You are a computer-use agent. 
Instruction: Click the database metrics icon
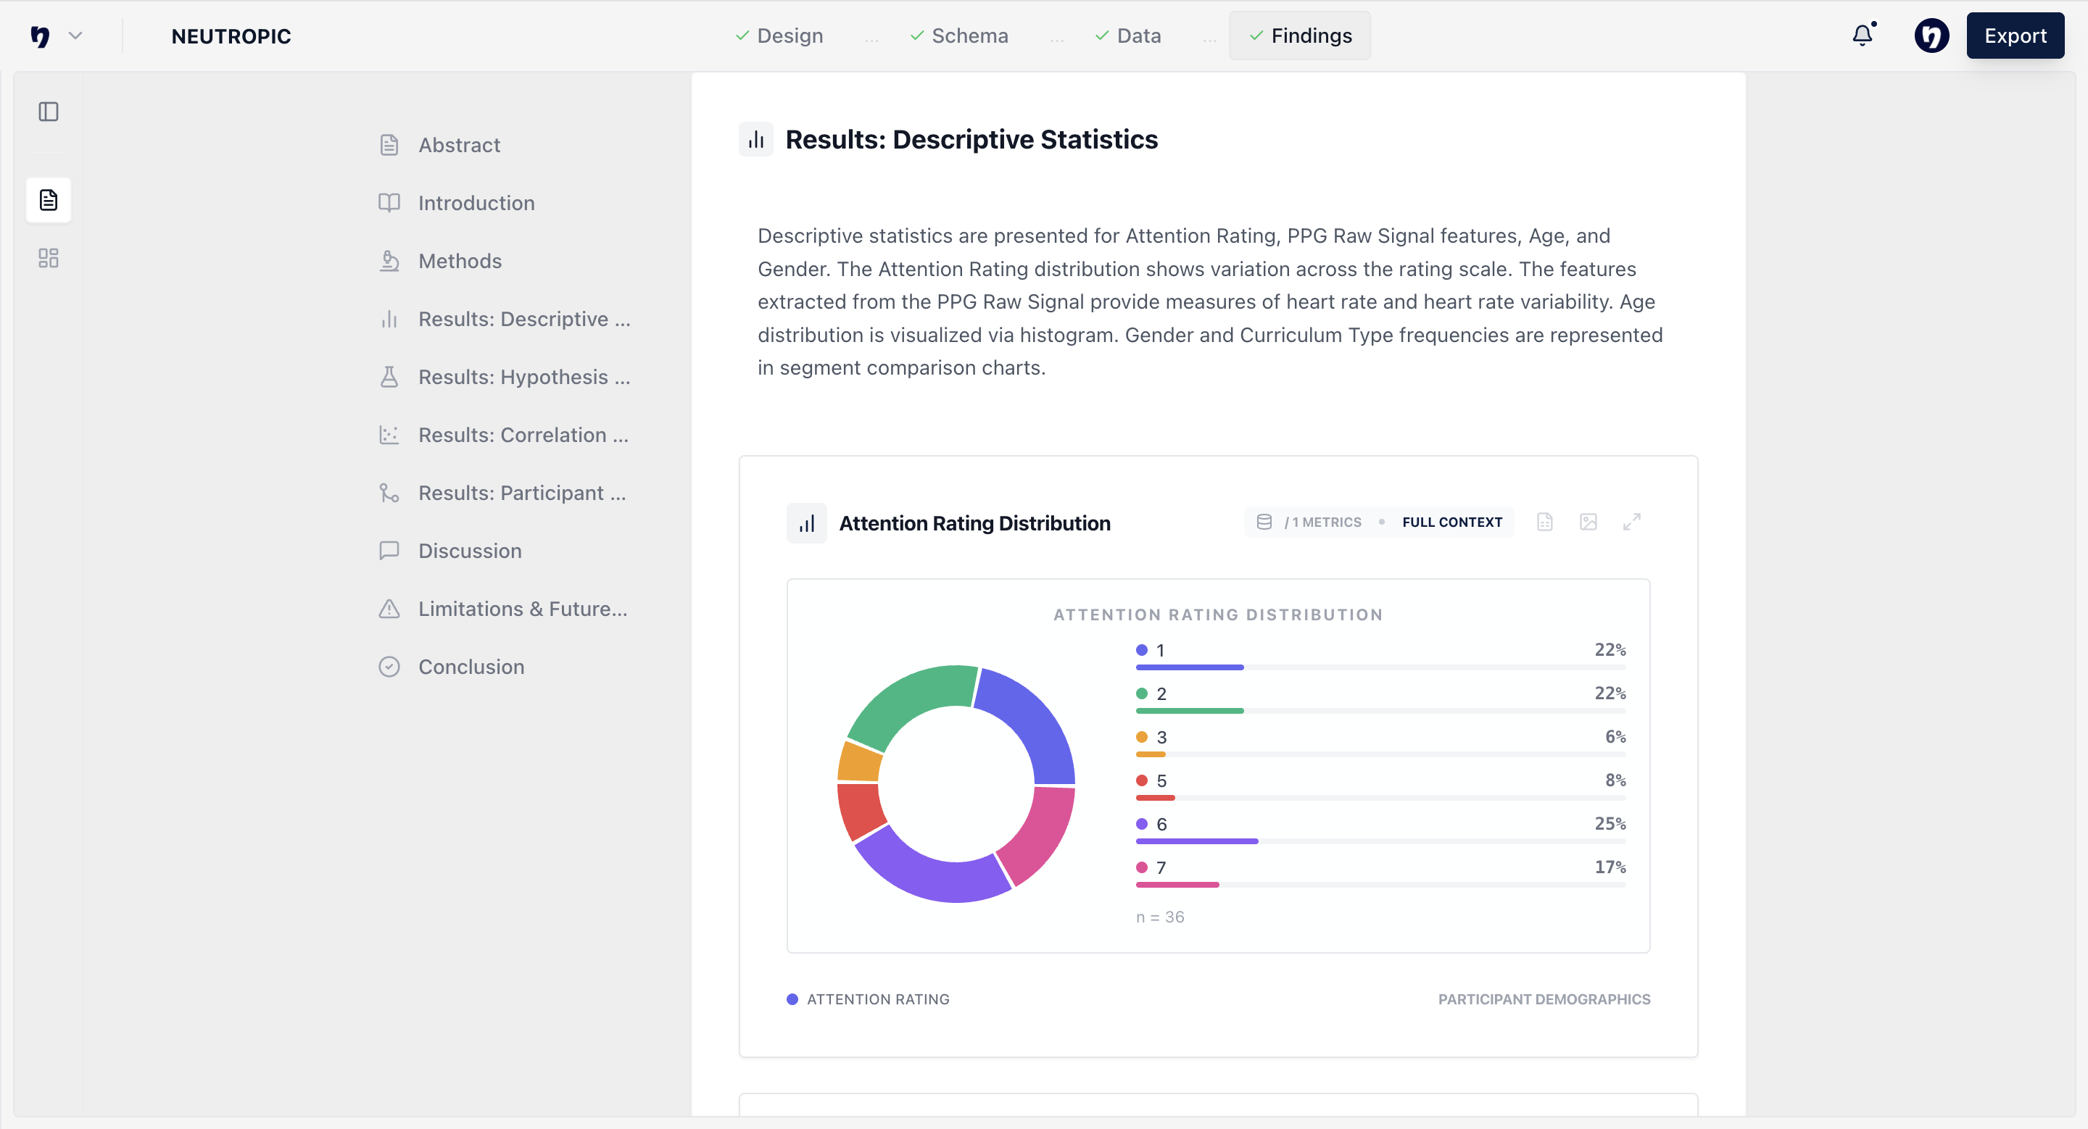click(1264, 522)
